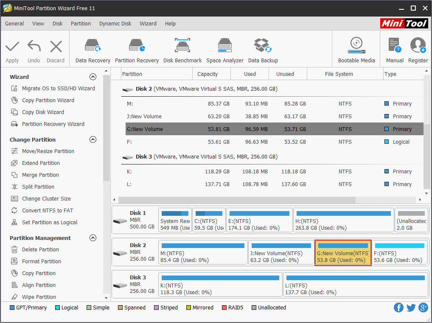Run Disk Benchmark
The height and width of the screenshot is (323, 432).
(182, 49)
